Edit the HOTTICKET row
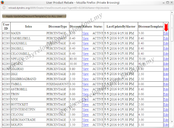 pos(166,104)
